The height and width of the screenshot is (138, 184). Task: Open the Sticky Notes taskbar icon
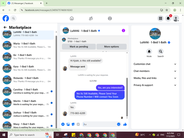(x=73, y=135)
